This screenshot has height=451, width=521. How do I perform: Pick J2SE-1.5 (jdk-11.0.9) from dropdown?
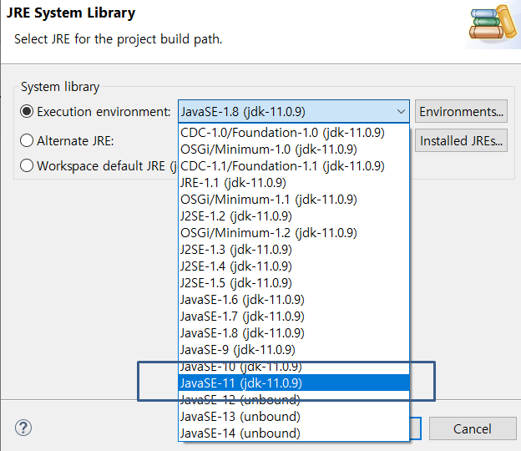[294, 283]
